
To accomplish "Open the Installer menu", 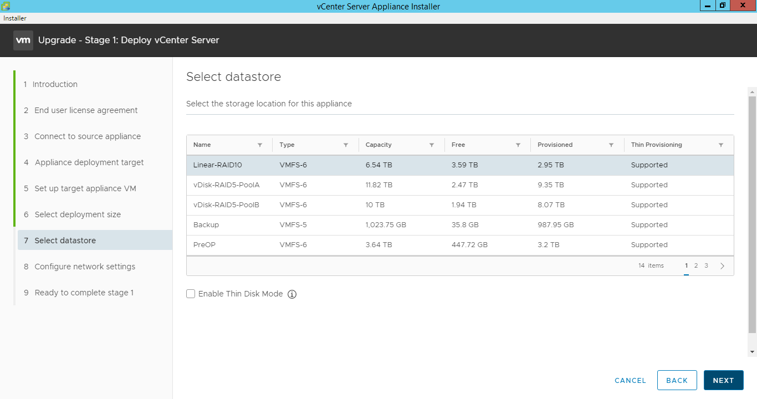I will click(14, 18).
